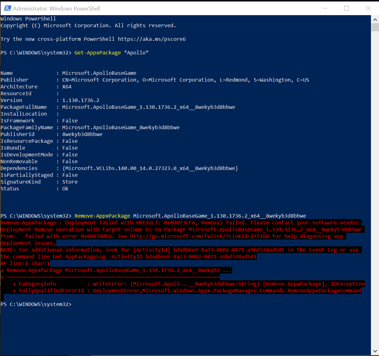Close the Administrator PowerShell window

pyautogui.click(x=368, y=8)
